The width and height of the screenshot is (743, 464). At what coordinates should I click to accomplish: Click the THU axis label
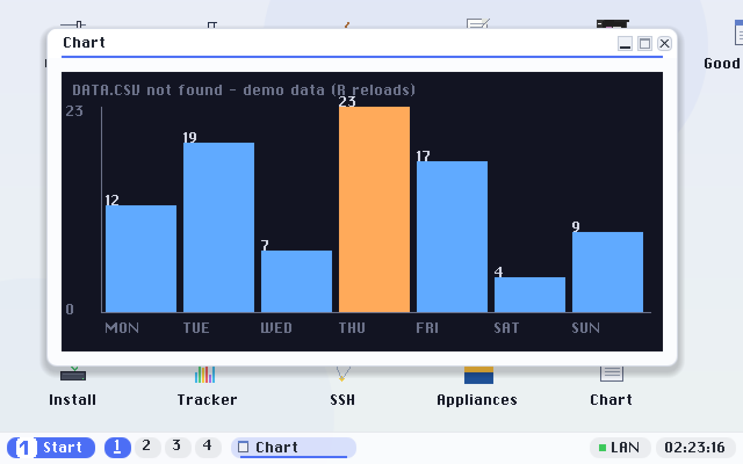[x=352, y=328]
